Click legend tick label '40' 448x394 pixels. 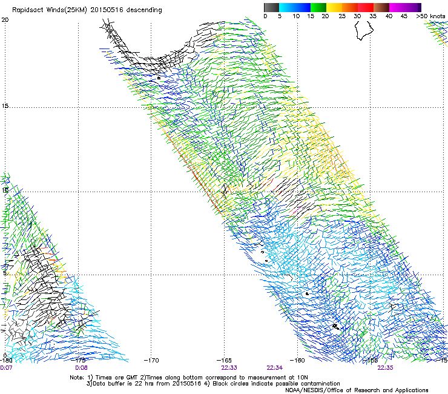click(389, 16)
